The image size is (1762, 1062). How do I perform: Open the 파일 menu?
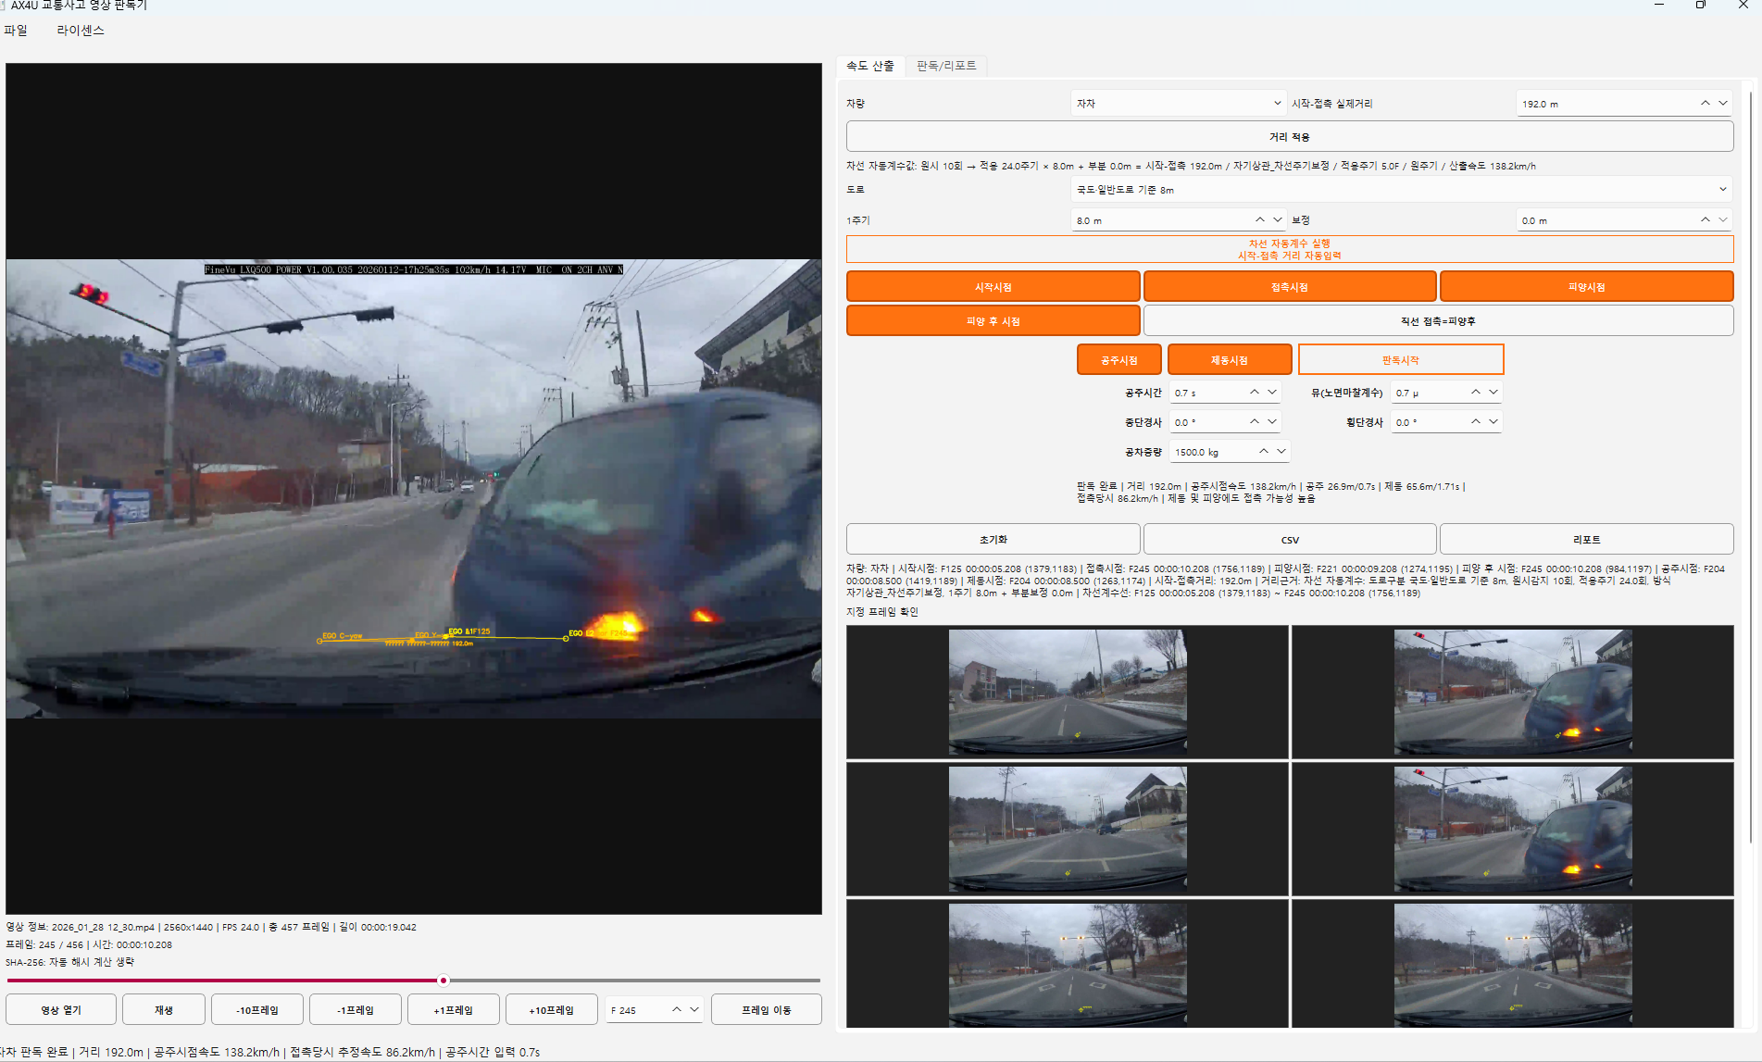coord(16,31)
